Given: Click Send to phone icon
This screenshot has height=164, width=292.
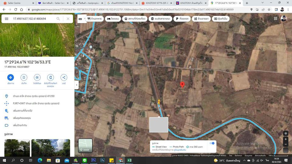Looking at the screenshot, I should pyautogui.click(x=50, y=77).
